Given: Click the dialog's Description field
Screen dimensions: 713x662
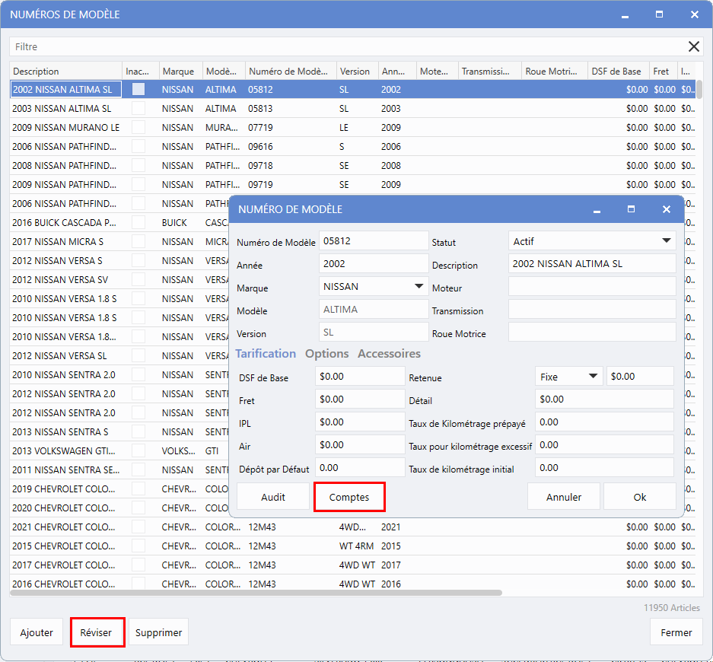Looking at the screenshot, I should pos(591,264).
